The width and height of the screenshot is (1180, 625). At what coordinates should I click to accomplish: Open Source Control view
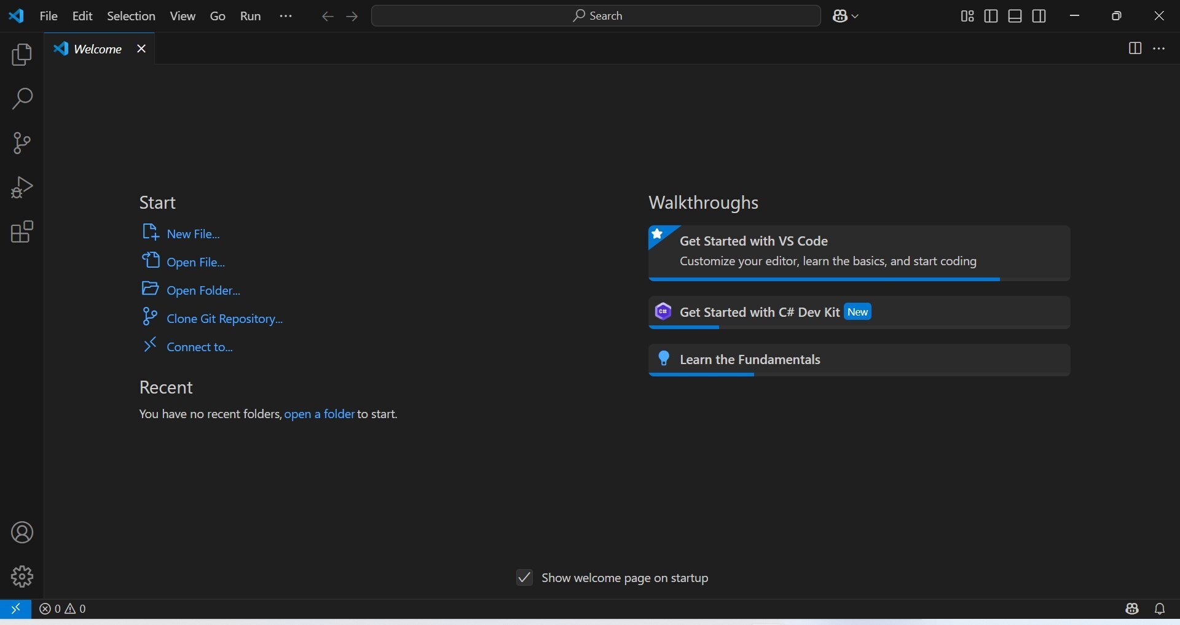(x=22, y=143)
